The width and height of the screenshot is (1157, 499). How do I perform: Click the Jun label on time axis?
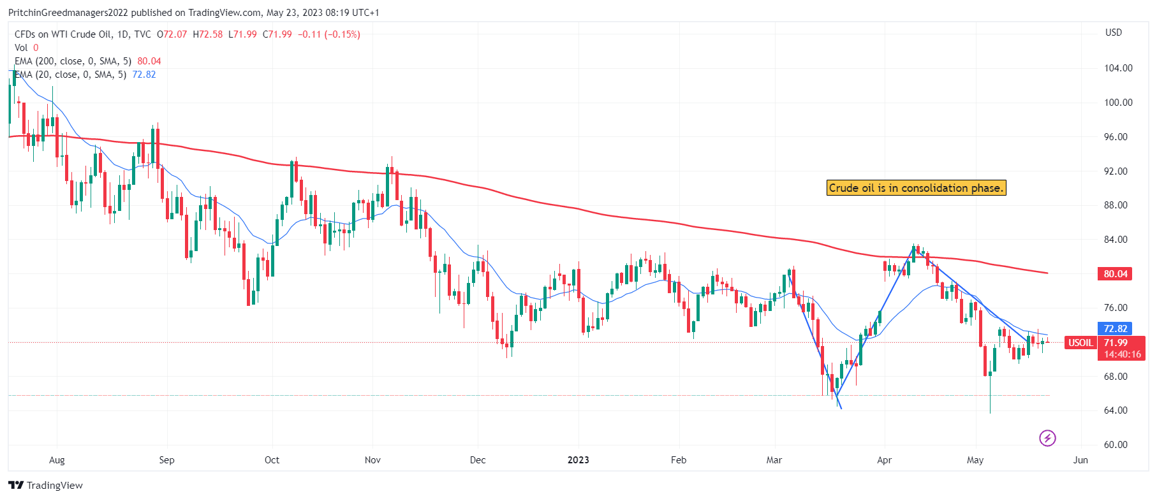1080,460
